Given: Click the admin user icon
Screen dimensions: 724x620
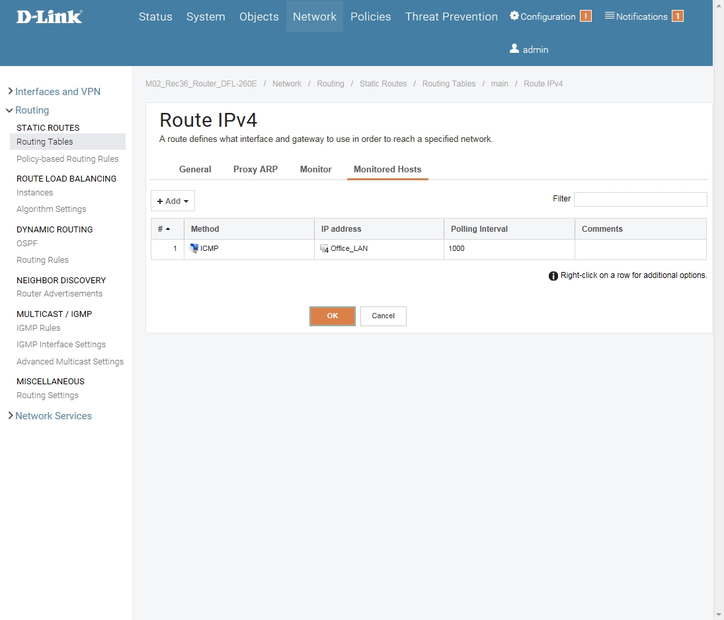Looking at the screenshot, I should pyautogui.click(x=514, y=48).
